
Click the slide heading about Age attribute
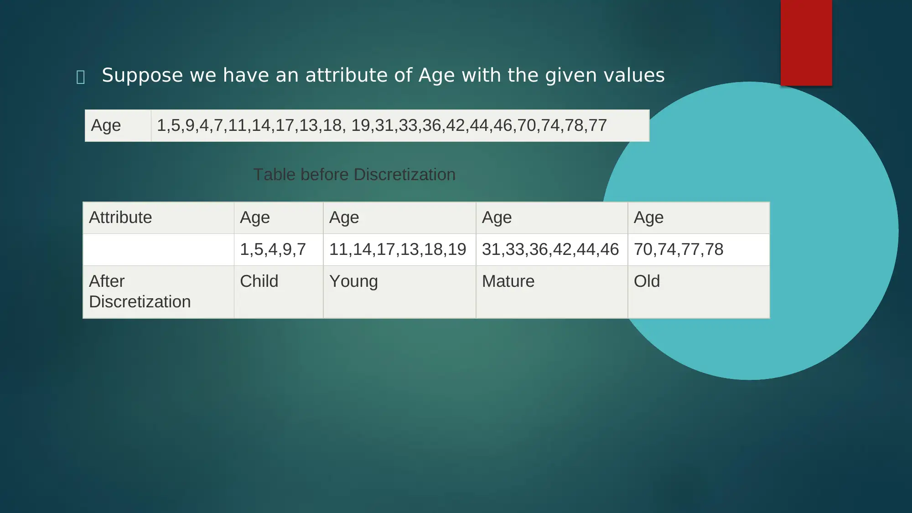[x=383, y=75]
